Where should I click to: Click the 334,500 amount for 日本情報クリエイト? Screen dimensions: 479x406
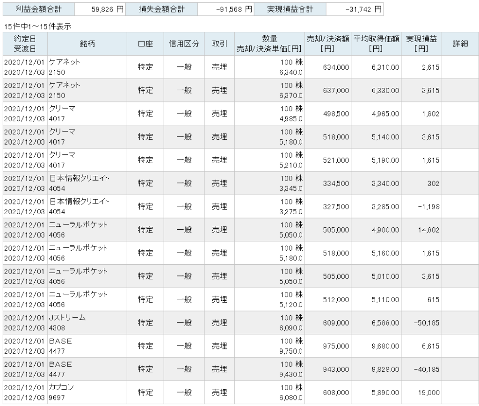pos(336,183)
